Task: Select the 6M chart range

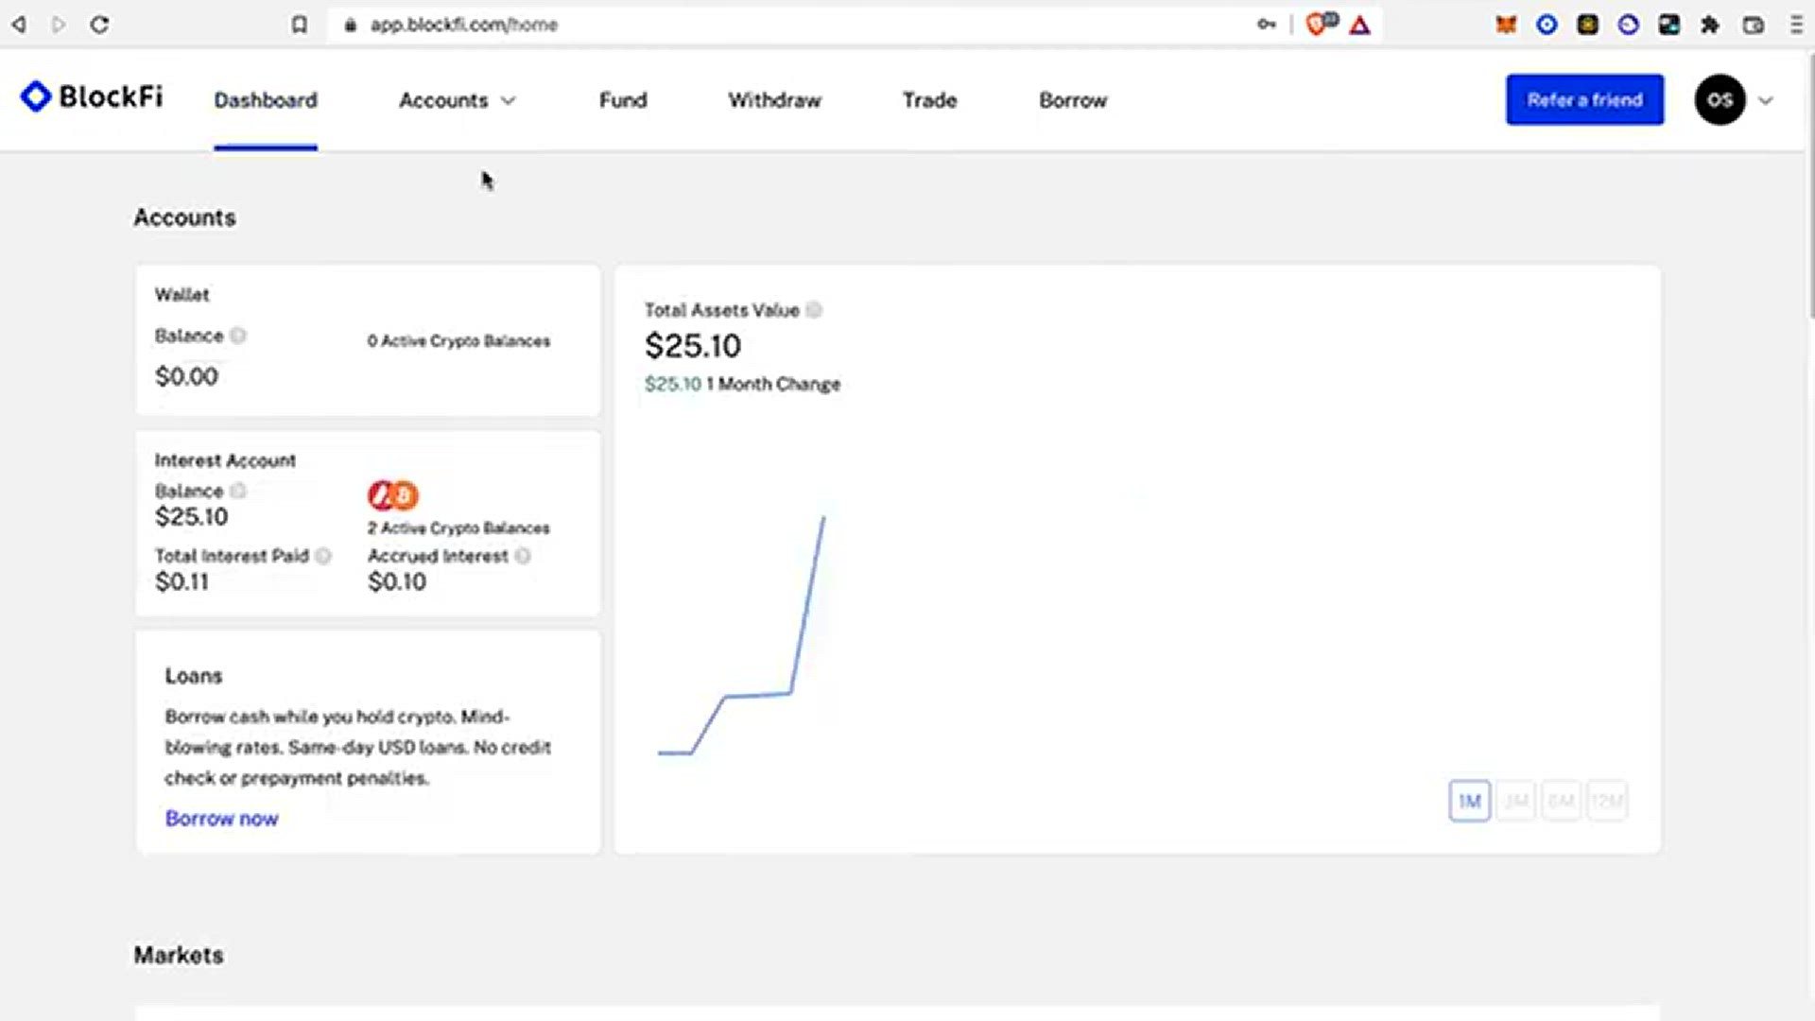Action: pyautogui.click(x=1561, y=801)
